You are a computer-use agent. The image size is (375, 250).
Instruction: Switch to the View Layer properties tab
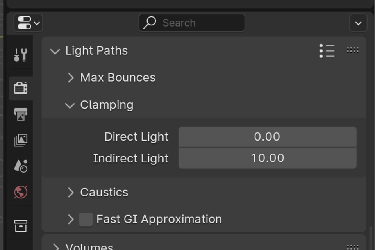click(x=21, y=139)
